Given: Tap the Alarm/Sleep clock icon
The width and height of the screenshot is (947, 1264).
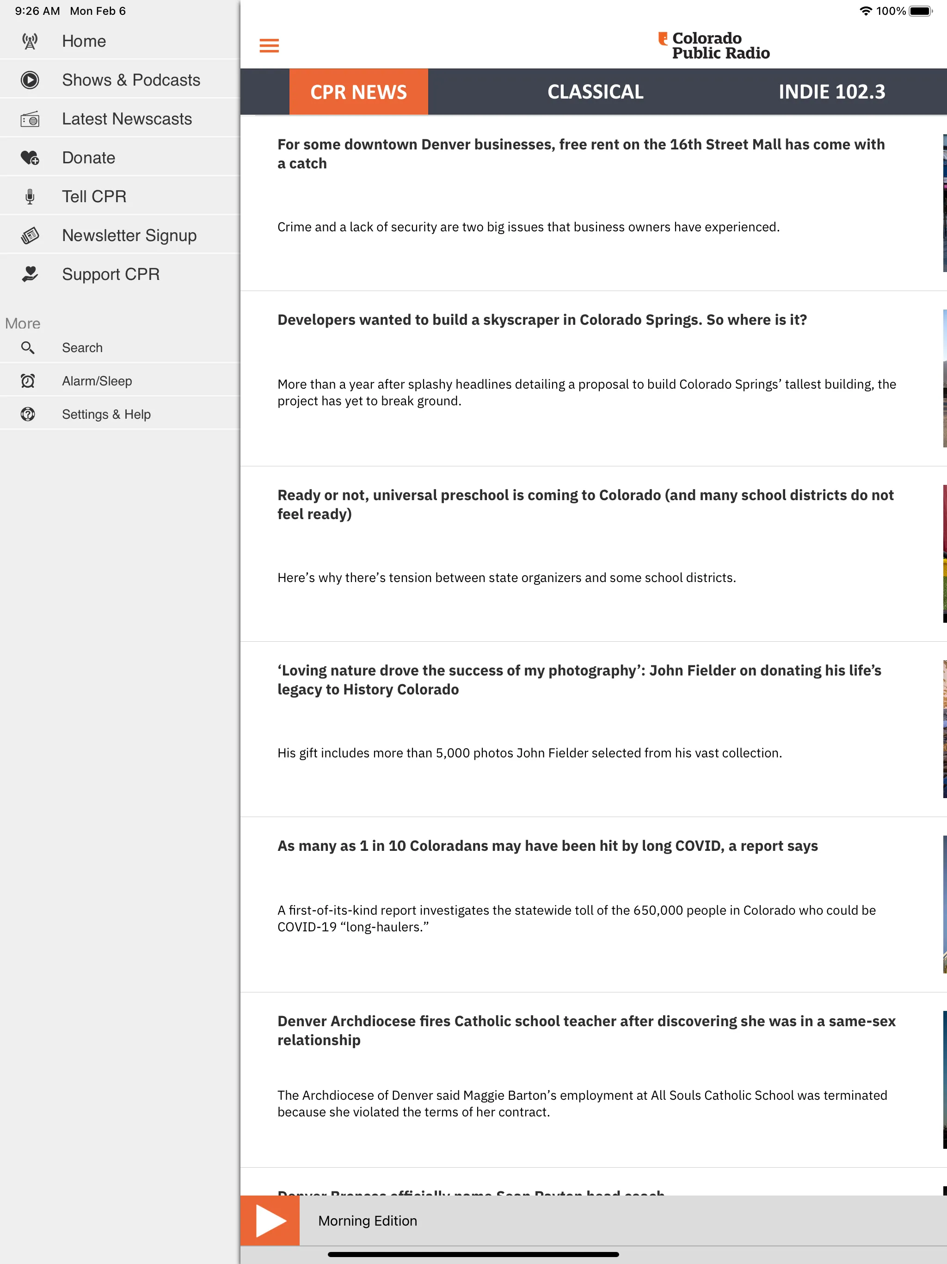Looking at the screenshot, I should click(x=27, y=381).
